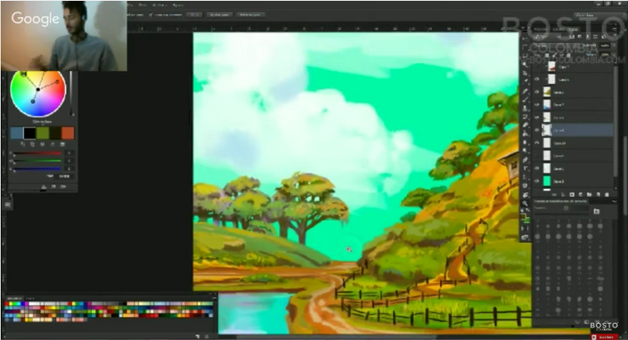Open the layer Opacity dropdown arrow
Viewport: 628px width, 340px height.
click(614, 45)
